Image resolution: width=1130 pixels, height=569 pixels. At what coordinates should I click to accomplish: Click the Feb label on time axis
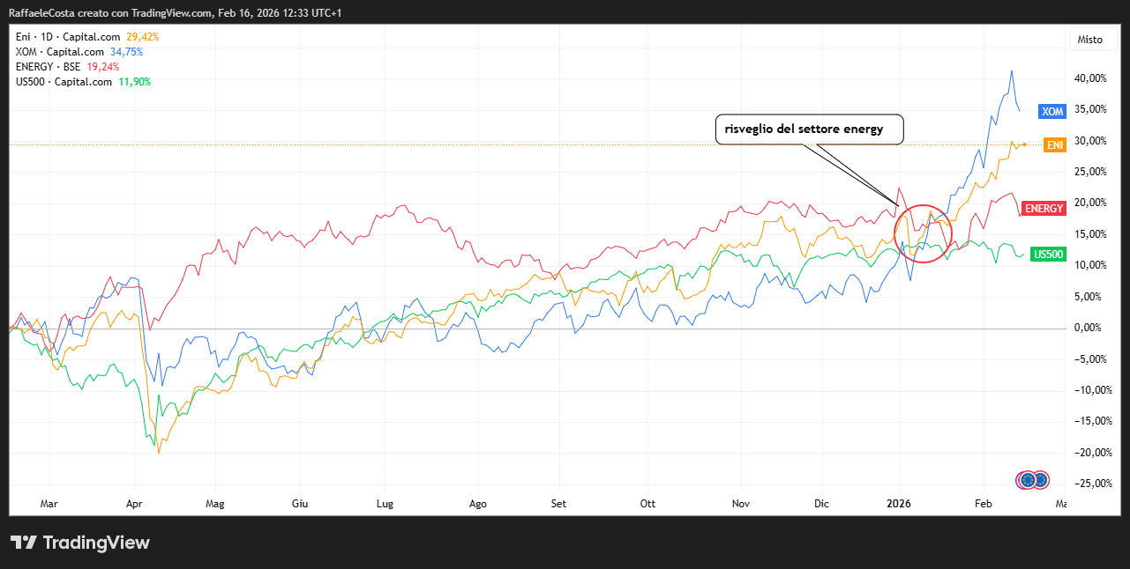point(983,504)
